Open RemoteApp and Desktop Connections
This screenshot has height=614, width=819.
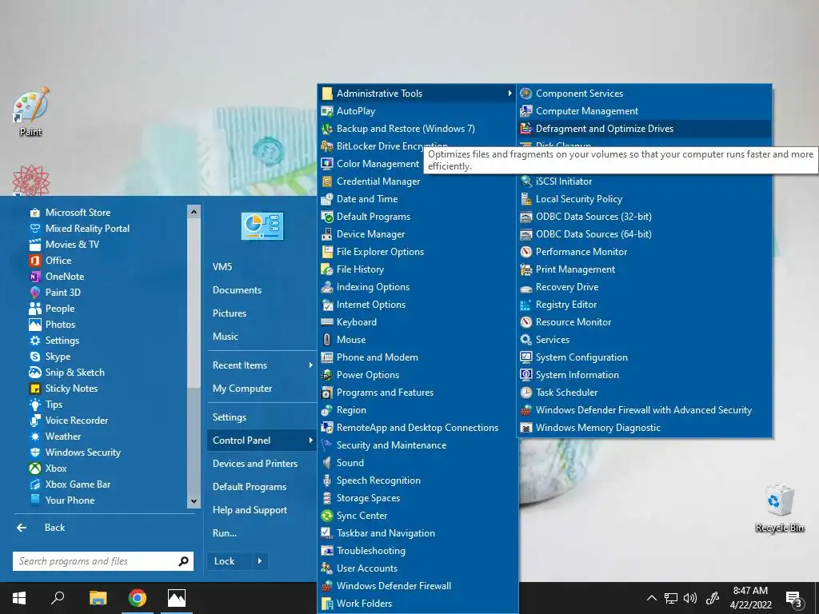(417, 428)
